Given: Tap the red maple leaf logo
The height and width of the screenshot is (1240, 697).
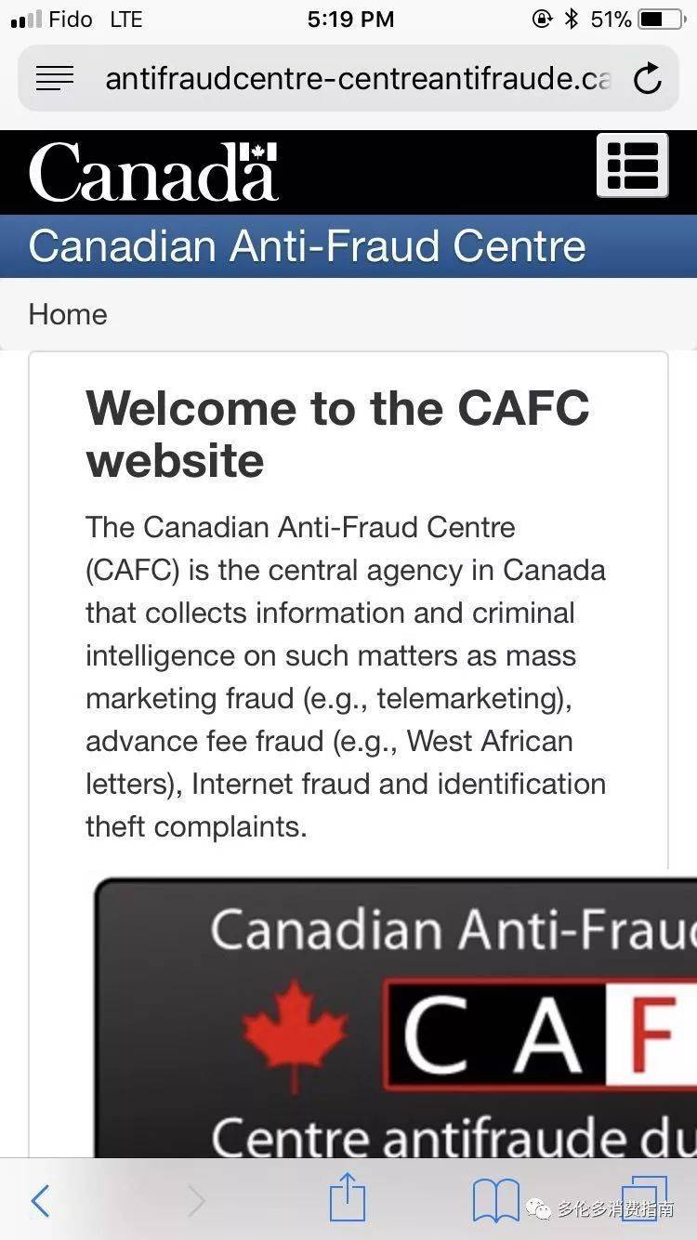Looking at the screenshot, I should 295,1032.
